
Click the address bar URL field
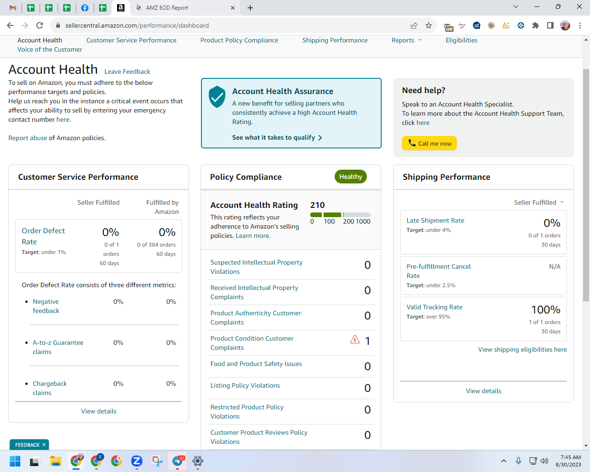[x=235, y=25]
